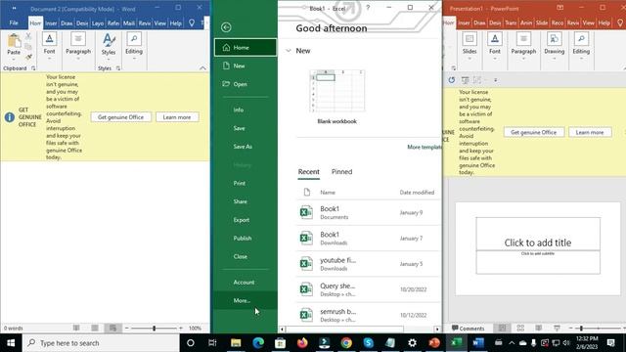626x352 pixels.
Task: Open PowerPoint Quick Access customize arrow
Action: click(x=496, y=80)
